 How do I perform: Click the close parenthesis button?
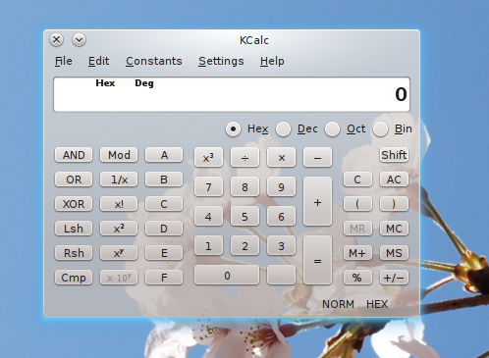394,204
